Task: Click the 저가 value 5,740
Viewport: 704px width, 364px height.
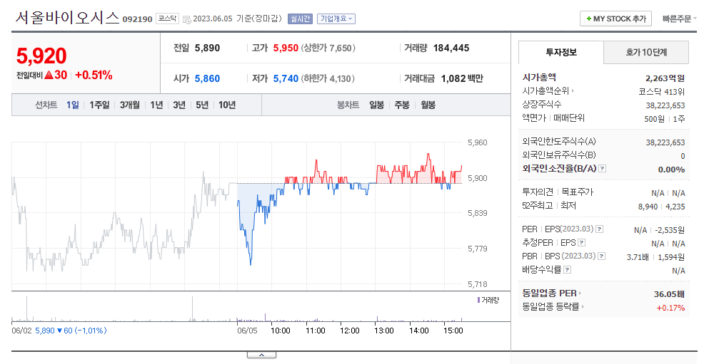Action: click(286, 79)
